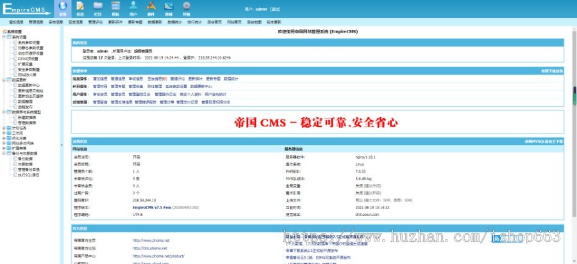The width and height of the screenshot is (577, 264).
Task: Select 管理信息 in the top sub-navigation bar
Action: coord(36,22)
